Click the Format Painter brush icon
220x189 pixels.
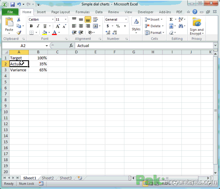[x=19, y=33]
